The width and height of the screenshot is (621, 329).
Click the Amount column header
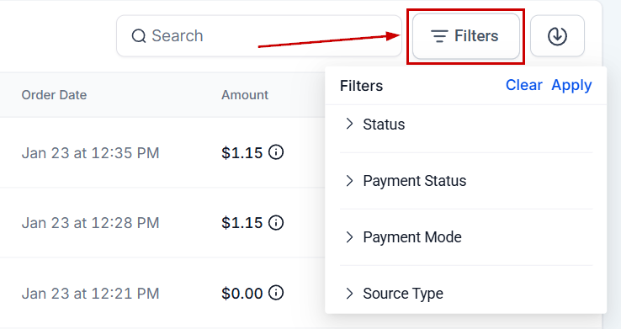(x=245, y=95)
